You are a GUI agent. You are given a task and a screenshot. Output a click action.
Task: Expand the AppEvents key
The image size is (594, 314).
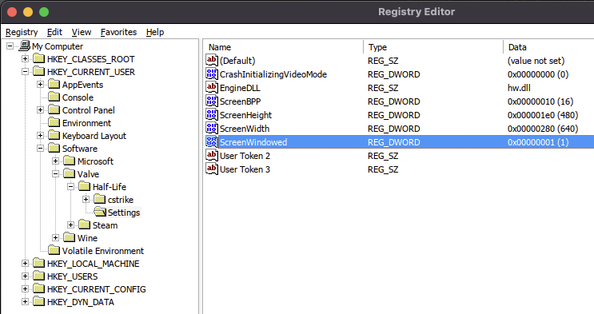pos(40,85)
